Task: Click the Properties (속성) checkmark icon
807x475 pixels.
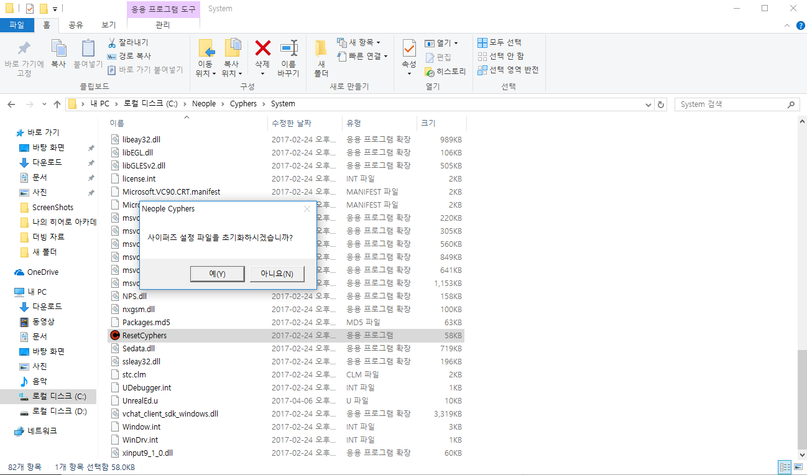Action: 409,48
